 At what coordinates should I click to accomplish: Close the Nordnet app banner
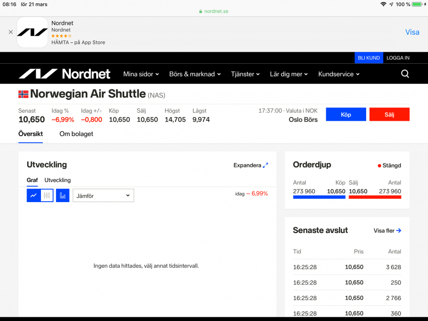coord(10,32)
